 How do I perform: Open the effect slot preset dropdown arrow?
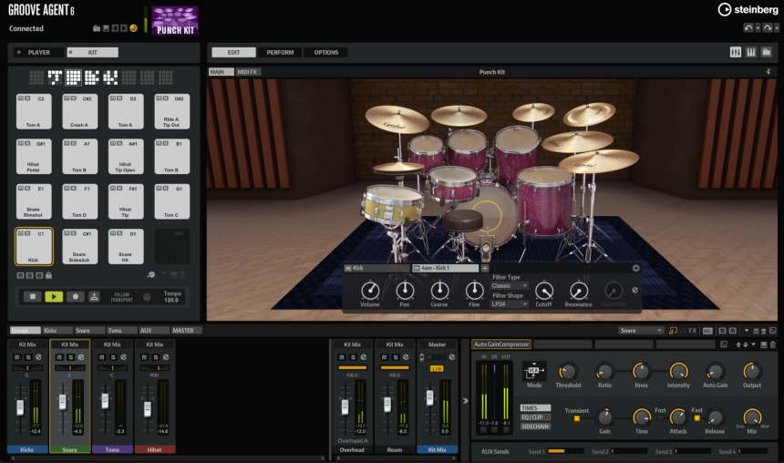[754, 345]
